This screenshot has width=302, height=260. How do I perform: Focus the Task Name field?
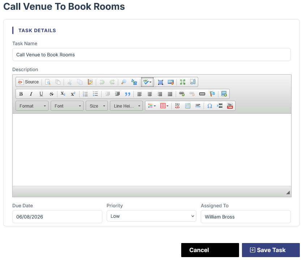click(x=152, y=55)
